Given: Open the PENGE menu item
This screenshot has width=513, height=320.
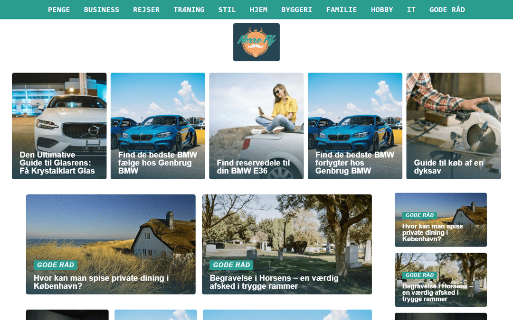Looking at the screenshot, I should [59, 10].
